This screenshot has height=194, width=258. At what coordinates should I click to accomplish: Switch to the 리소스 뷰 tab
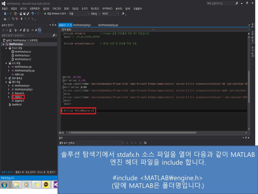(x=41, y=172)
